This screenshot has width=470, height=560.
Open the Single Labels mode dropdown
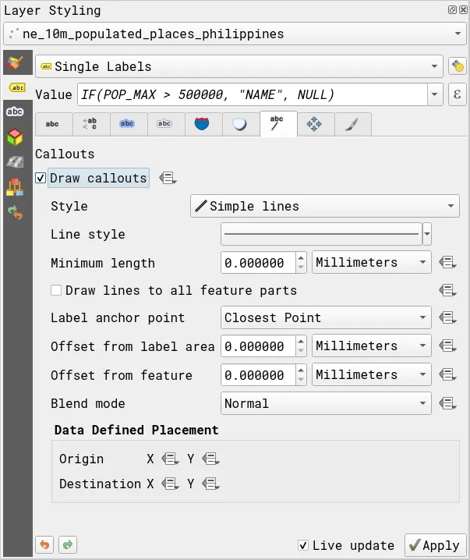tap(239, 66)
